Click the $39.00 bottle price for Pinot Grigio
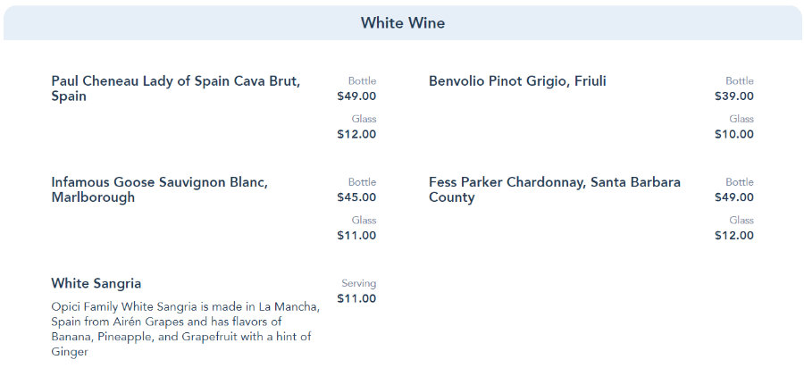This screenshot has width=804, height=368. pos(733,96)
